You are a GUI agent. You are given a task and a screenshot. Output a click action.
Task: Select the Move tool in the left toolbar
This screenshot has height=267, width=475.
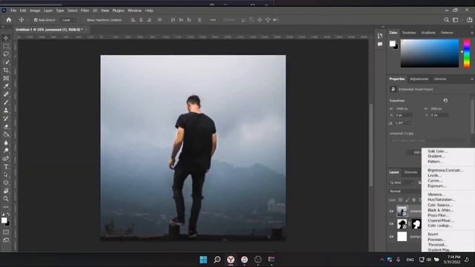click(x=6, y=38)
